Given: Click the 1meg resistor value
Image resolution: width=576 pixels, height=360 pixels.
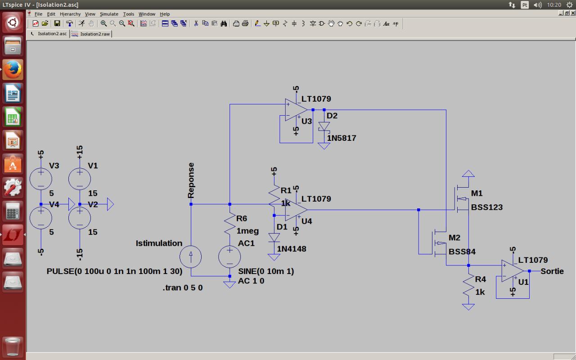Looking at the screenshot, I should [247, 231].
